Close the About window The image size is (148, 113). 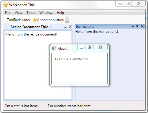pos(101,47)
